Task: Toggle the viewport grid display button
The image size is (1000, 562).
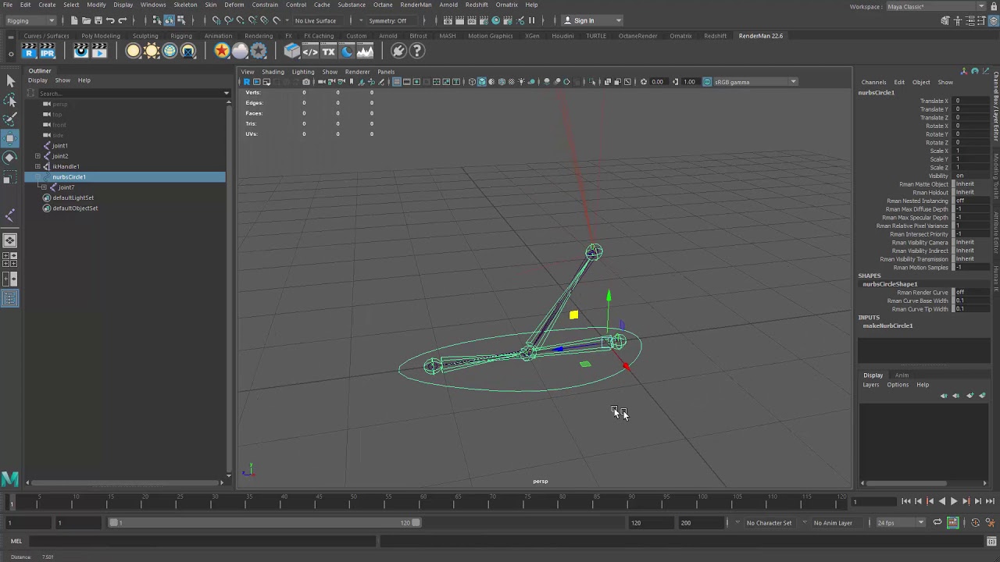Action: point(396,82)
